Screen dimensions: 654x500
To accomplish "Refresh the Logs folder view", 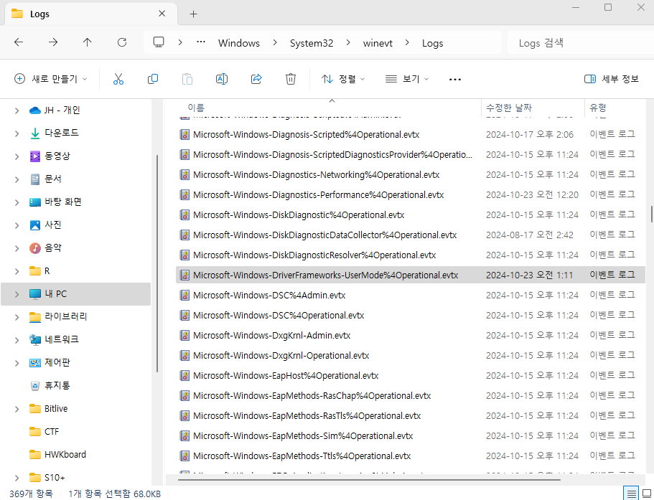I will (122, 42).
